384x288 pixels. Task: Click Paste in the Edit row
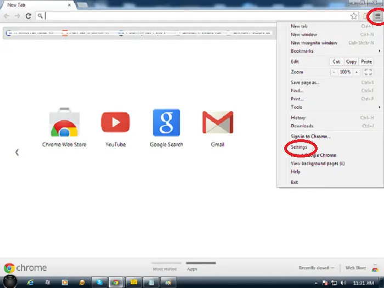coord(366,61)
